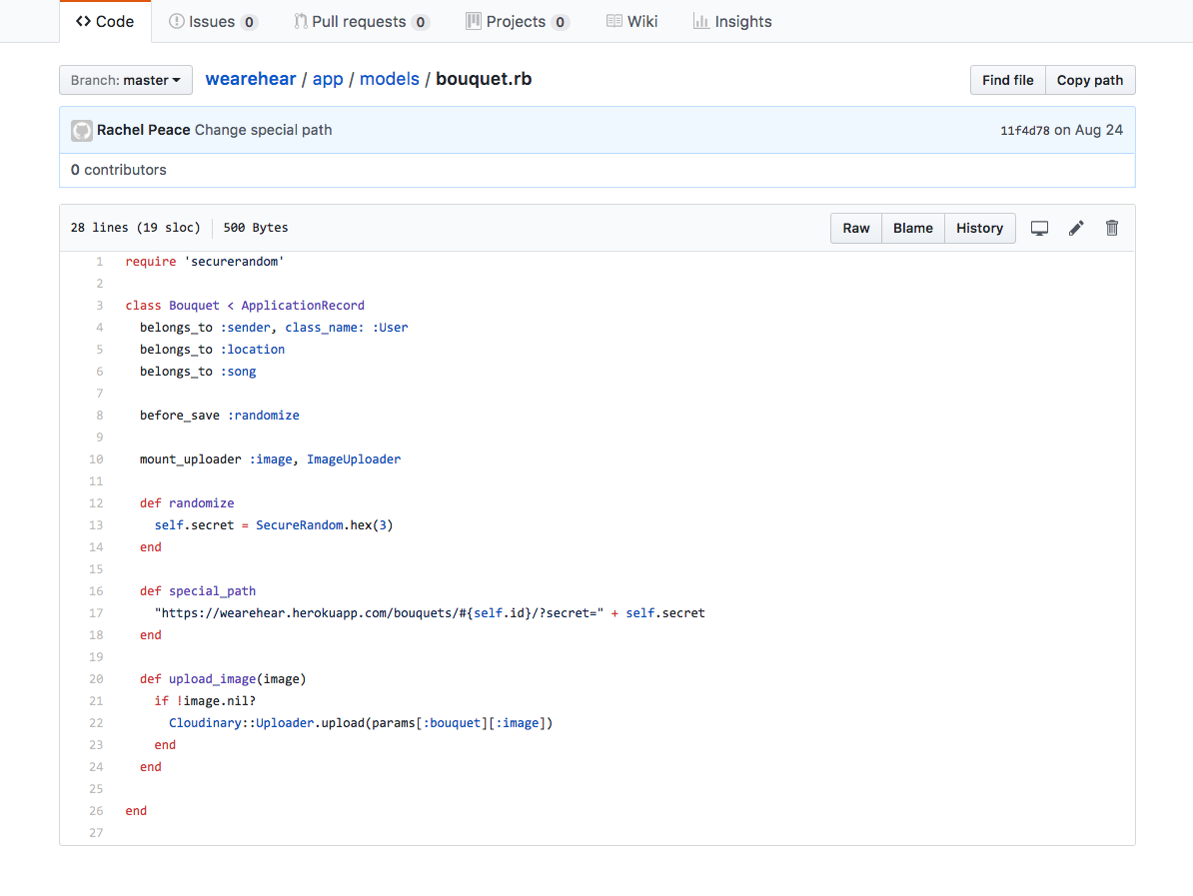This screenshot has width=1193, height=896.
Task: Click the trash delete file icon
Action: coord(1112,228)
